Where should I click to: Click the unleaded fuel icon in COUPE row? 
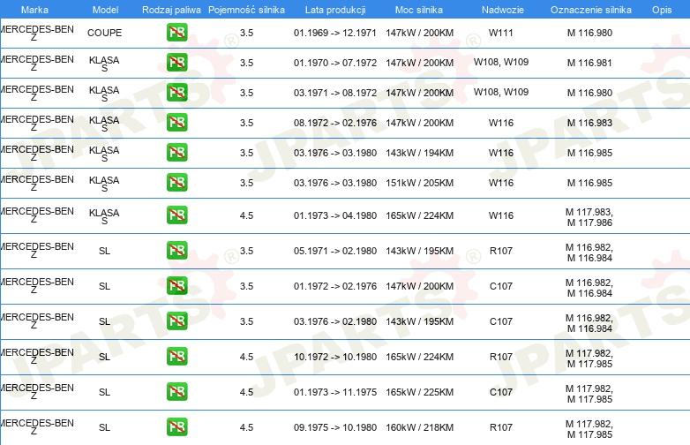point(176,32)
